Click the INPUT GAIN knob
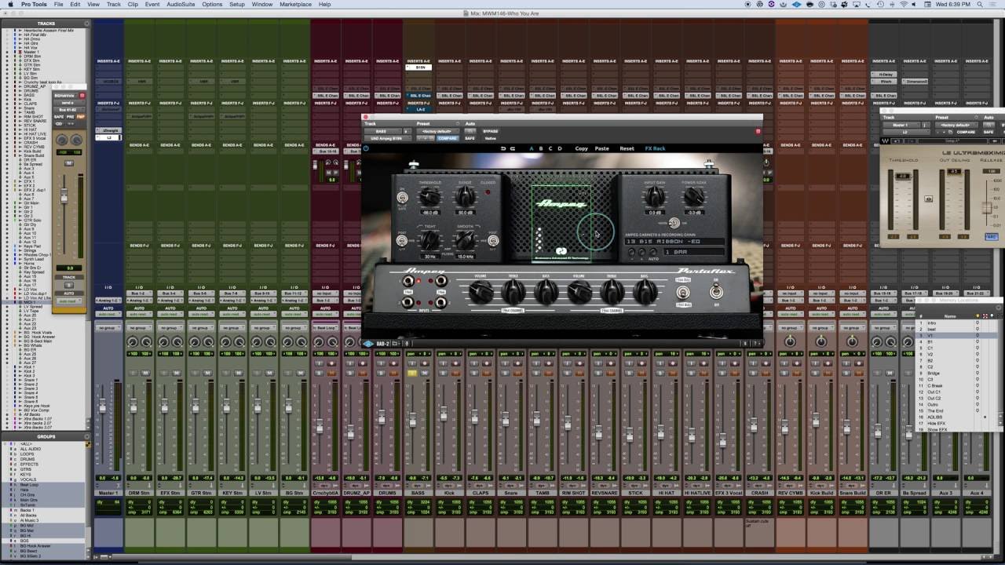Viewport: 1005px width, 565px height. 654,196
